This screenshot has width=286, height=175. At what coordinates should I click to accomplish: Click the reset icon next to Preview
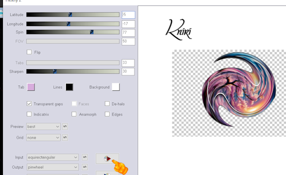point(65,126)
